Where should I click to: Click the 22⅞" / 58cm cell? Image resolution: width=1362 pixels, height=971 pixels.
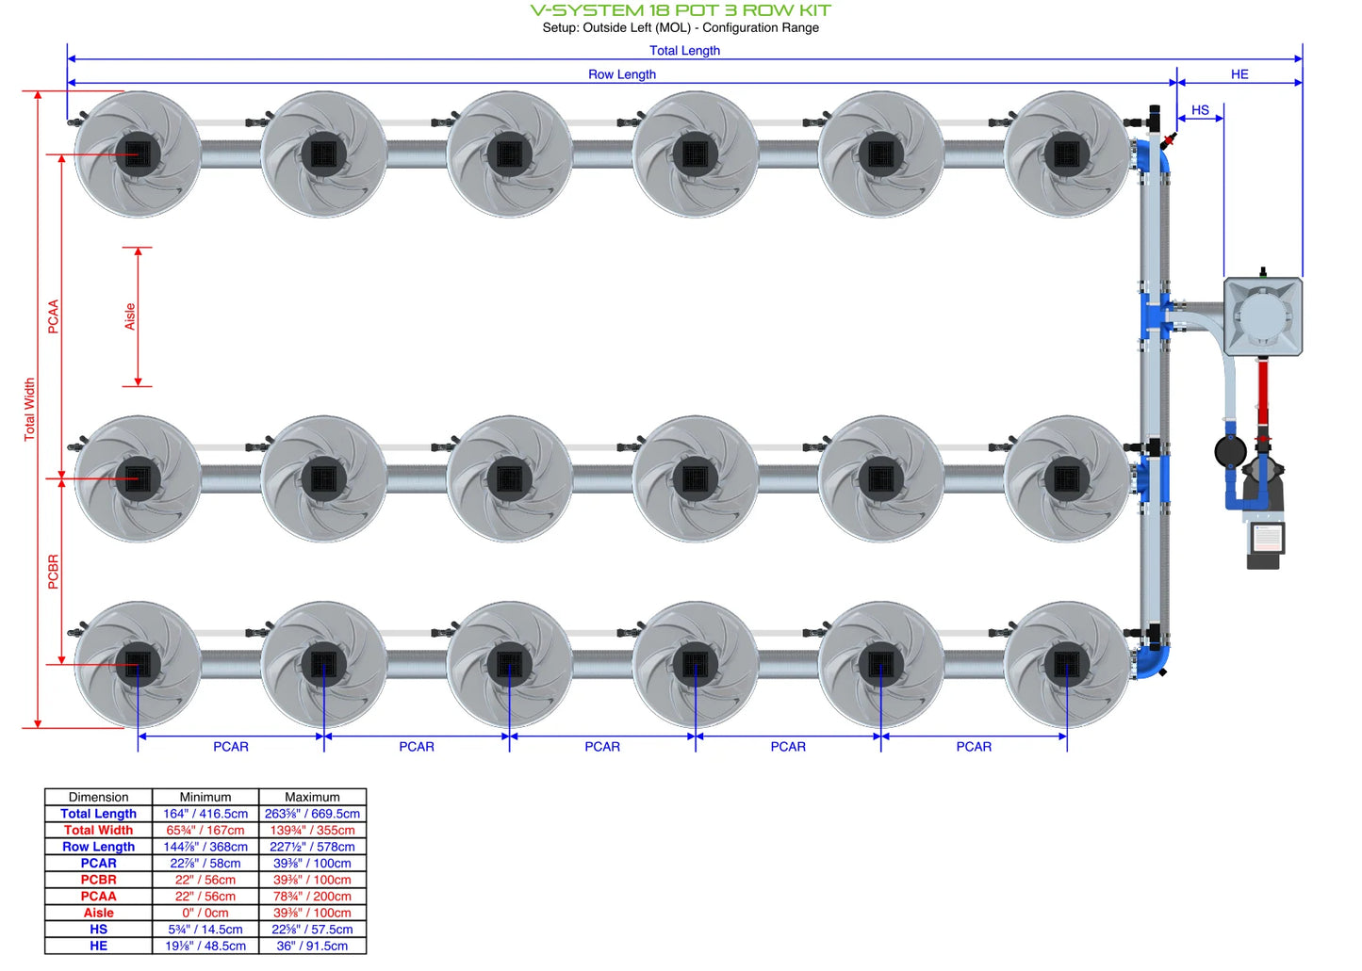[205, 864]
